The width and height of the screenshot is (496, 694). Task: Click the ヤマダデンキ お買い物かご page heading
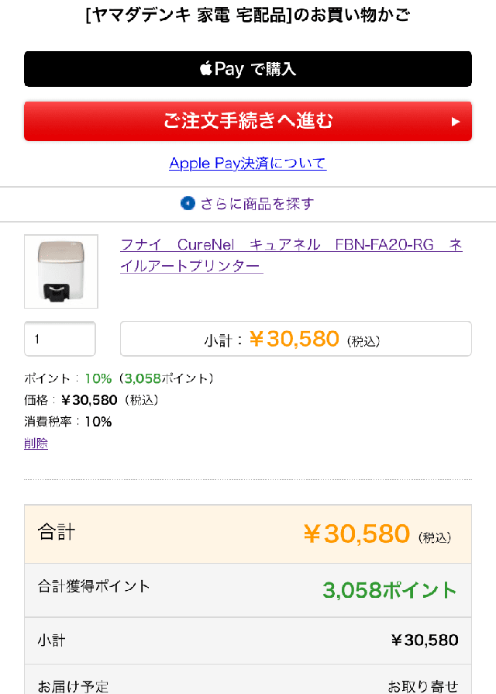point(248,15)
